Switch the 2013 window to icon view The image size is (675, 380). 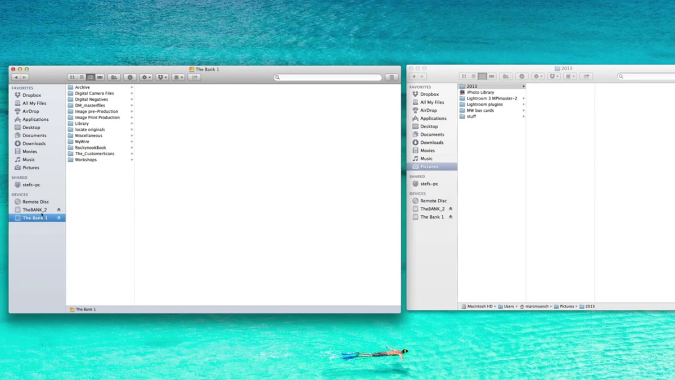click(464, 76)
